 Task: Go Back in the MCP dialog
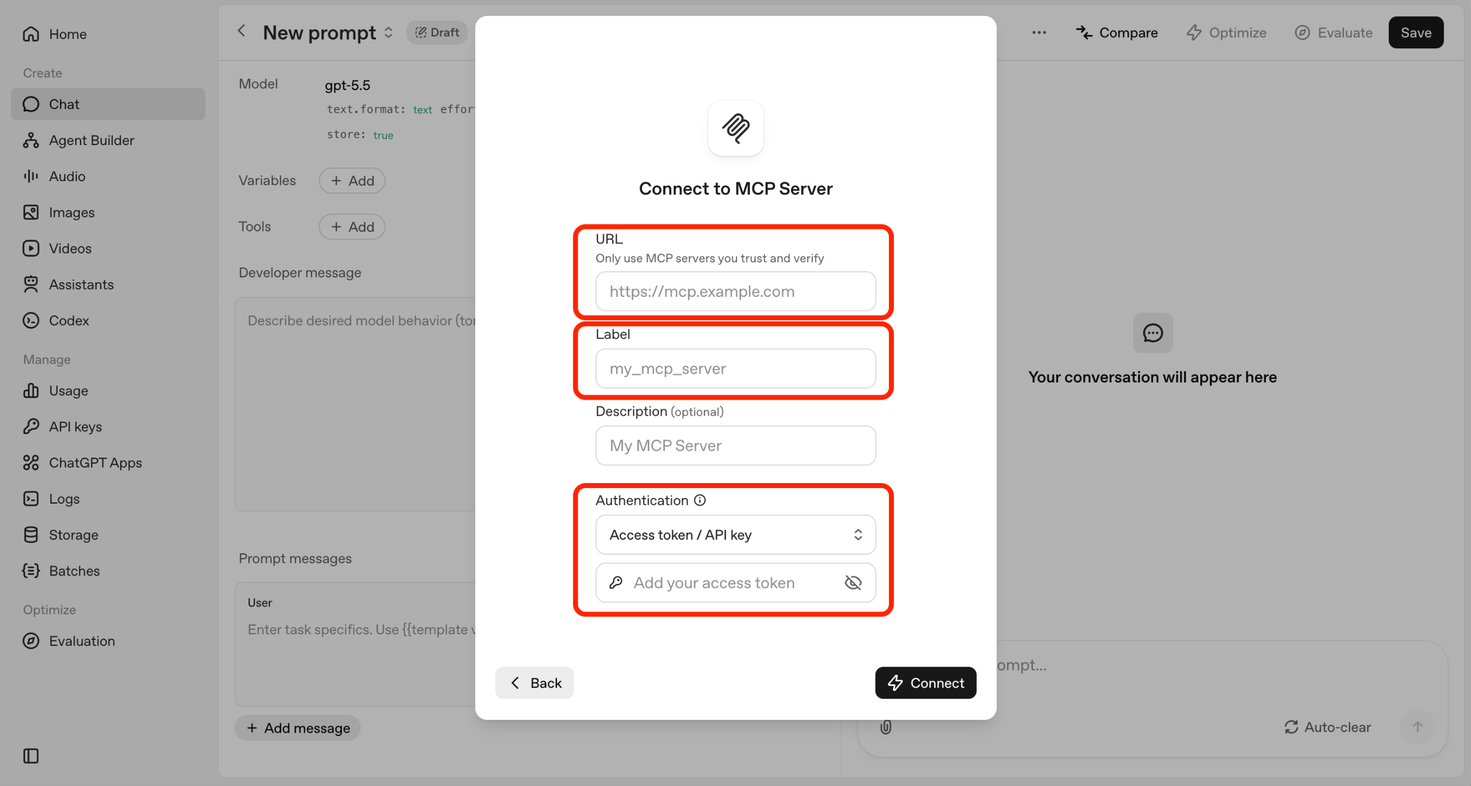pos(534,683)
